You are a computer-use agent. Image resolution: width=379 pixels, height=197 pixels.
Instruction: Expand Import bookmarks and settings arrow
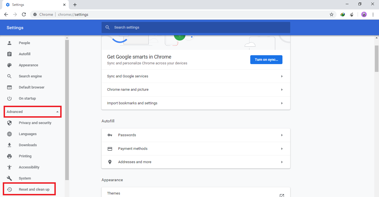282,103
